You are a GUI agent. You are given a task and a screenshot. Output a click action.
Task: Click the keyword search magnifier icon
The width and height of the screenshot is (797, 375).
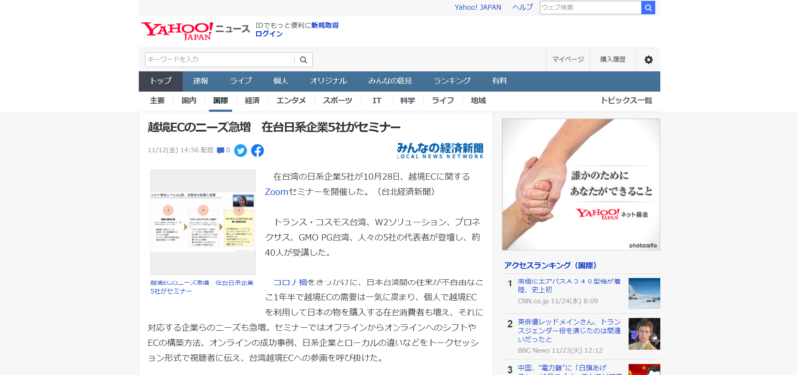click(x=304, y=60)
